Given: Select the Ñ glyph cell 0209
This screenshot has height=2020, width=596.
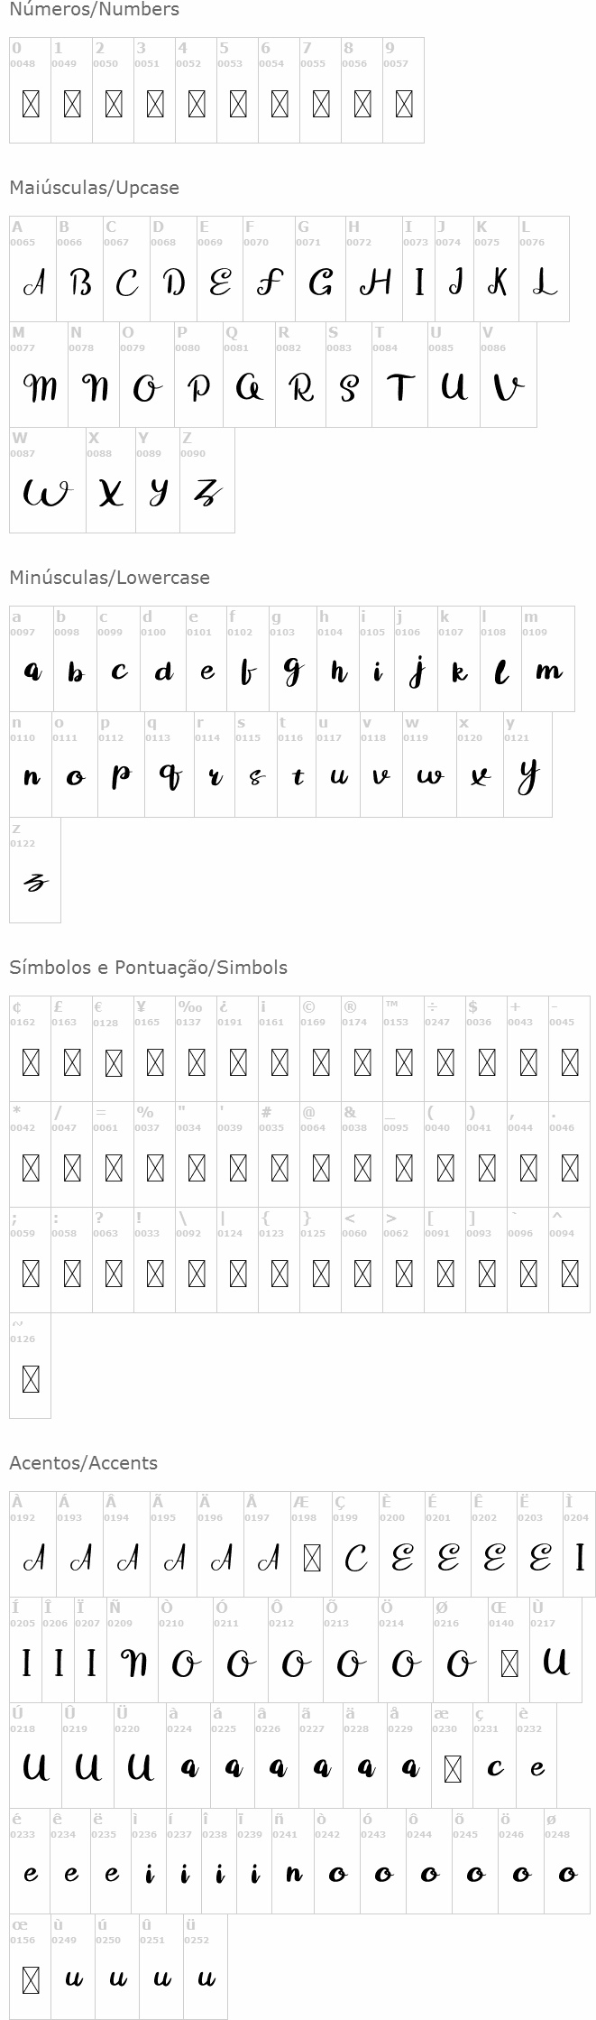Looking at the screenshot, I should (133, 1650).
